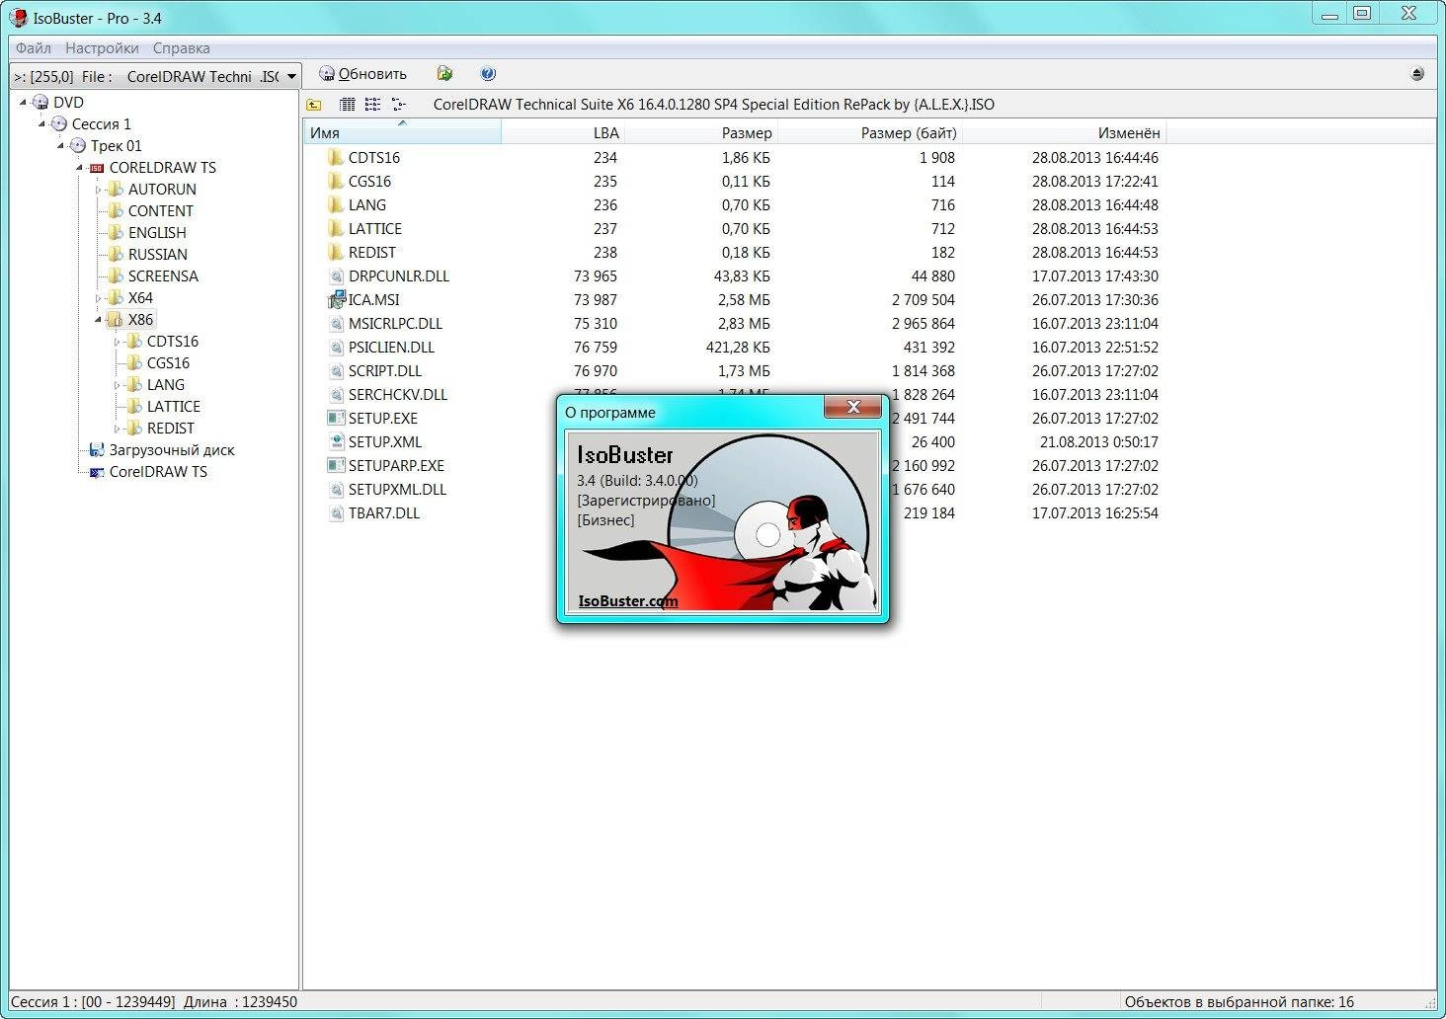Click SETUPXML.DLL file name

397,489
